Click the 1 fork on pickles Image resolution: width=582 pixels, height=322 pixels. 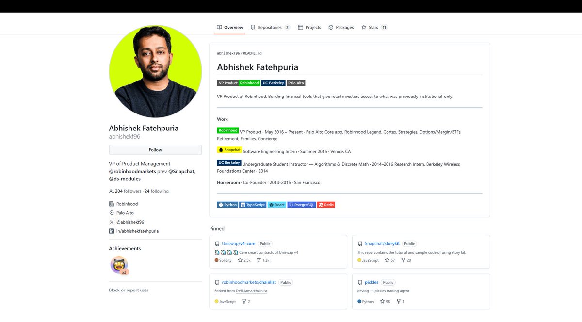400,302
